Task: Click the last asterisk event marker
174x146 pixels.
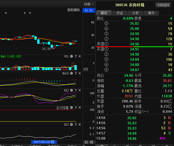Action: 30,13
